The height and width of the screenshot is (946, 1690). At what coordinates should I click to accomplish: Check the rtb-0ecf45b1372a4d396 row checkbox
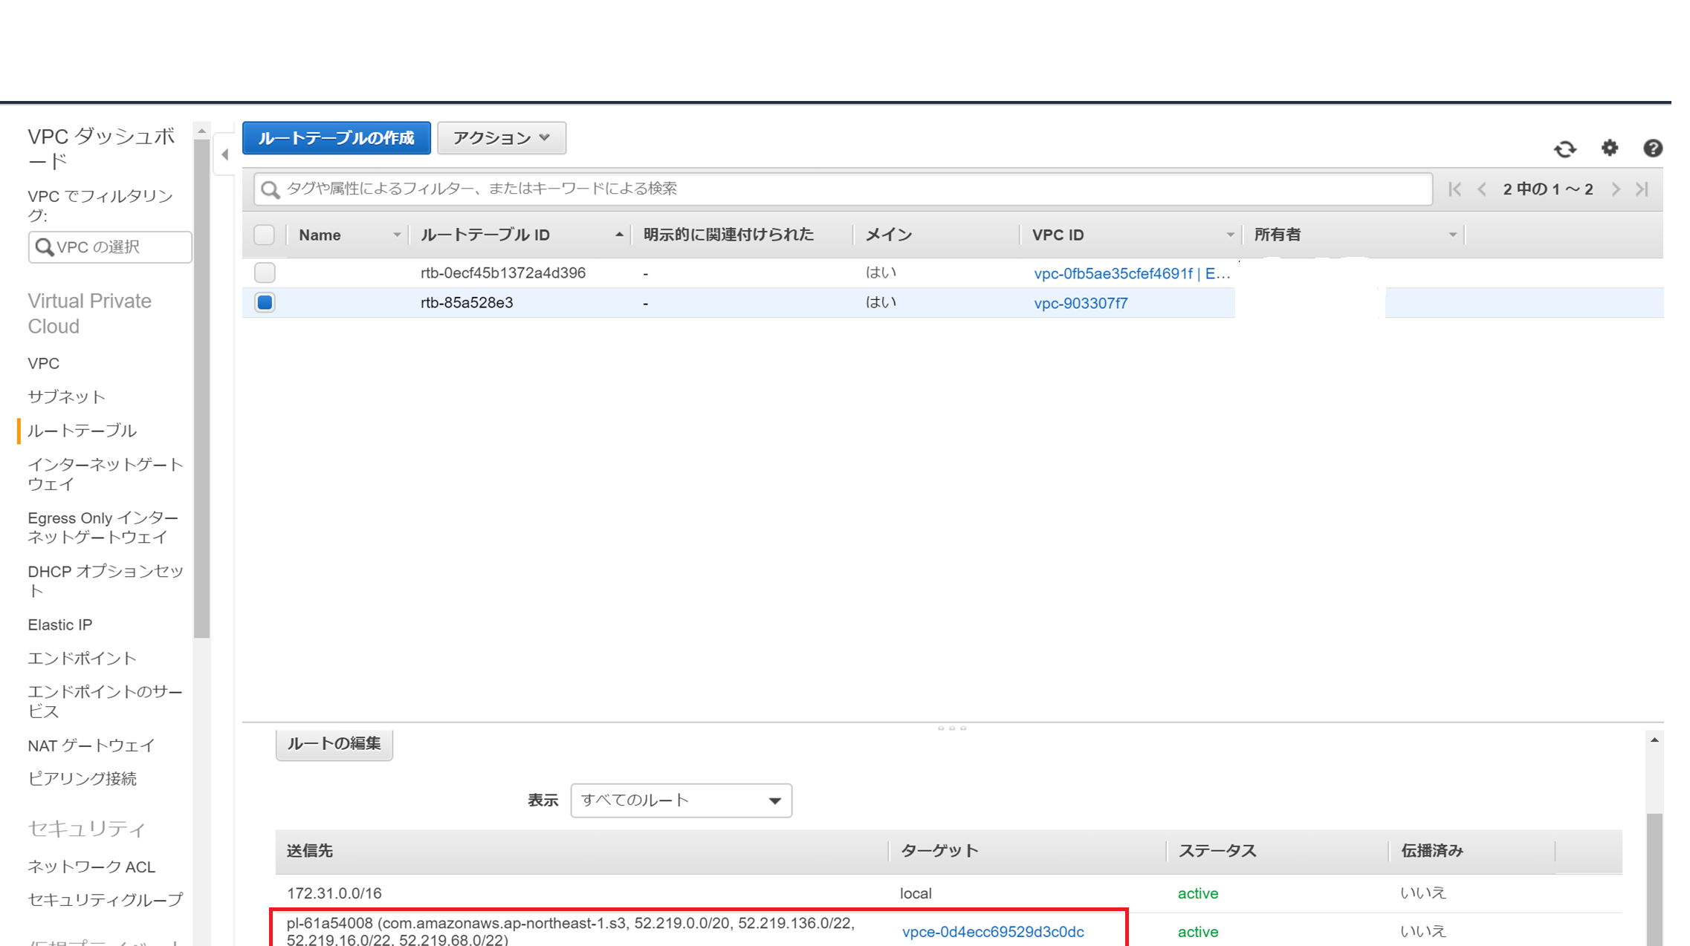pyautogui.click(x=265, y=273)
